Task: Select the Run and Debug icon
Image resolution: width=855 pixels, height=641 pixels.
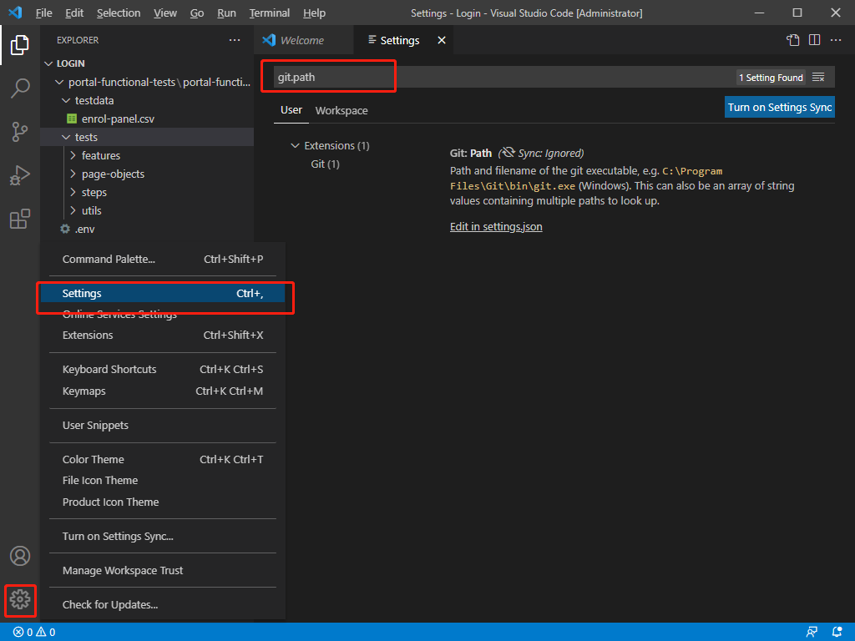Action: [x=19, y=175]
